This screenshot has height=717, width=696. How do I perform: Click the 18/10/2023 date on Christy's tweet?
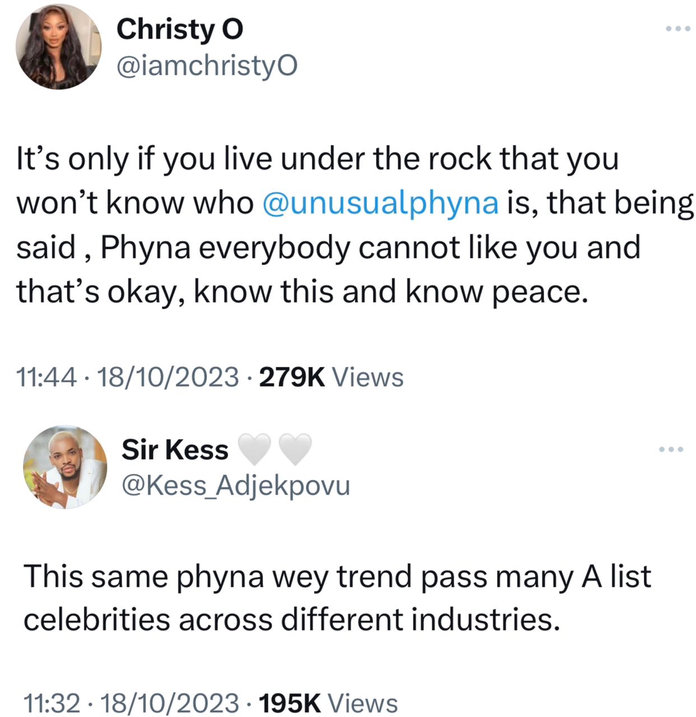coord(168,377)
